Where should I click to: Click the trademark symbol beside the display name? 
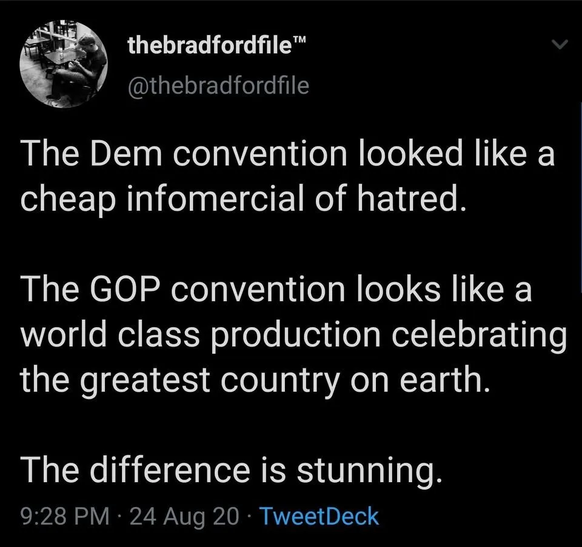(297, 40)
